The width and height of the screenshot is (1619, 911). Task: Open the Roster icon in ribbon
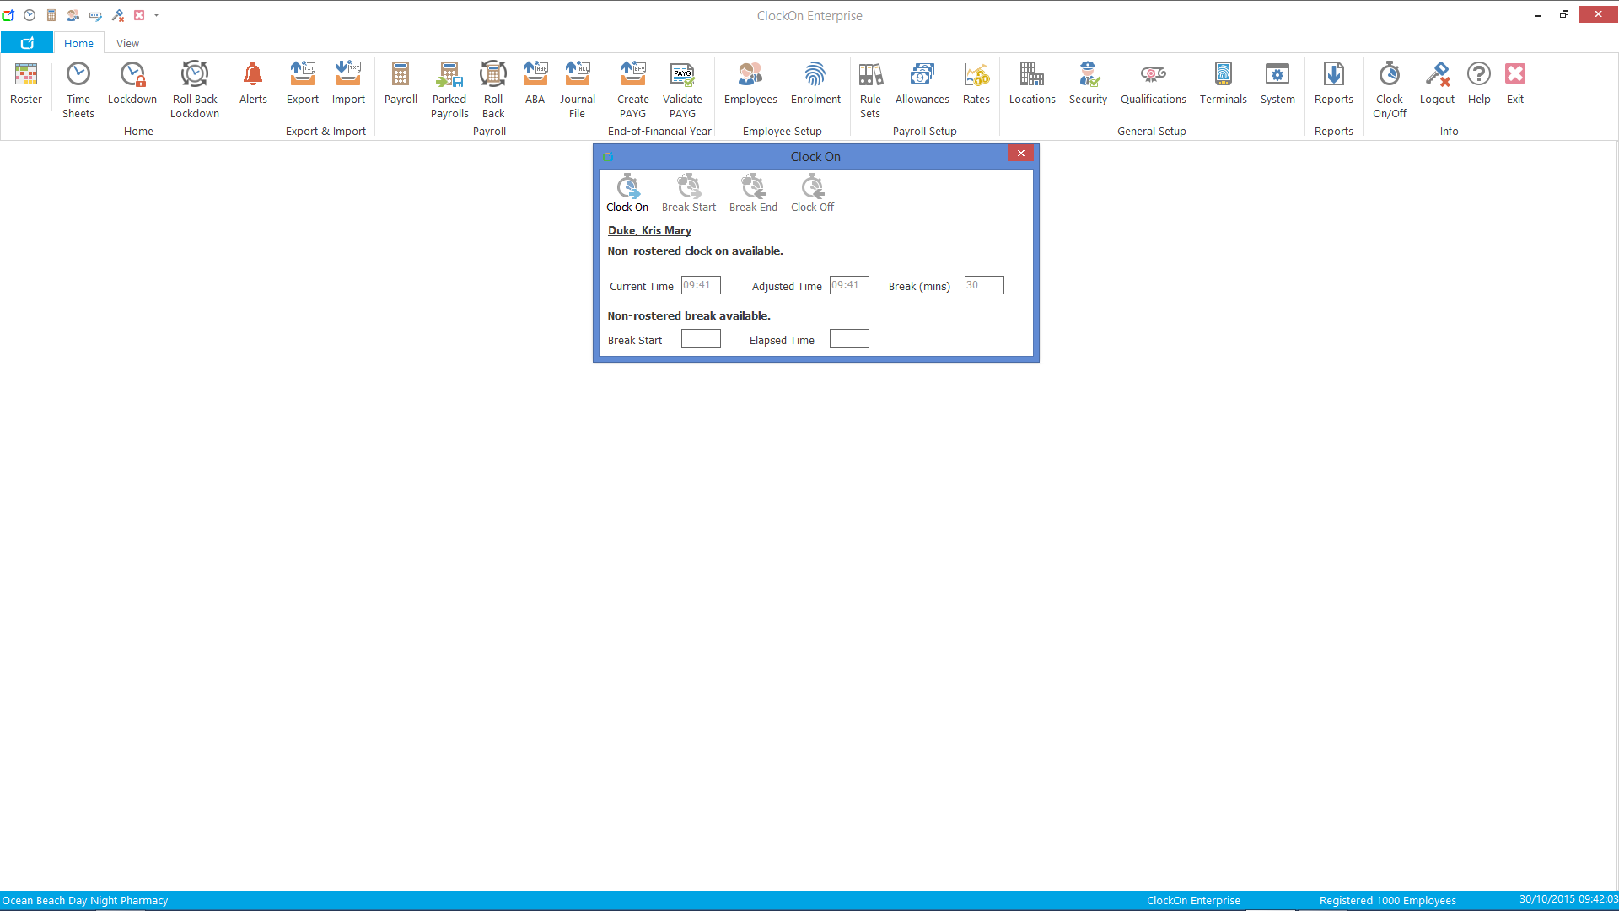click(26, 83)
